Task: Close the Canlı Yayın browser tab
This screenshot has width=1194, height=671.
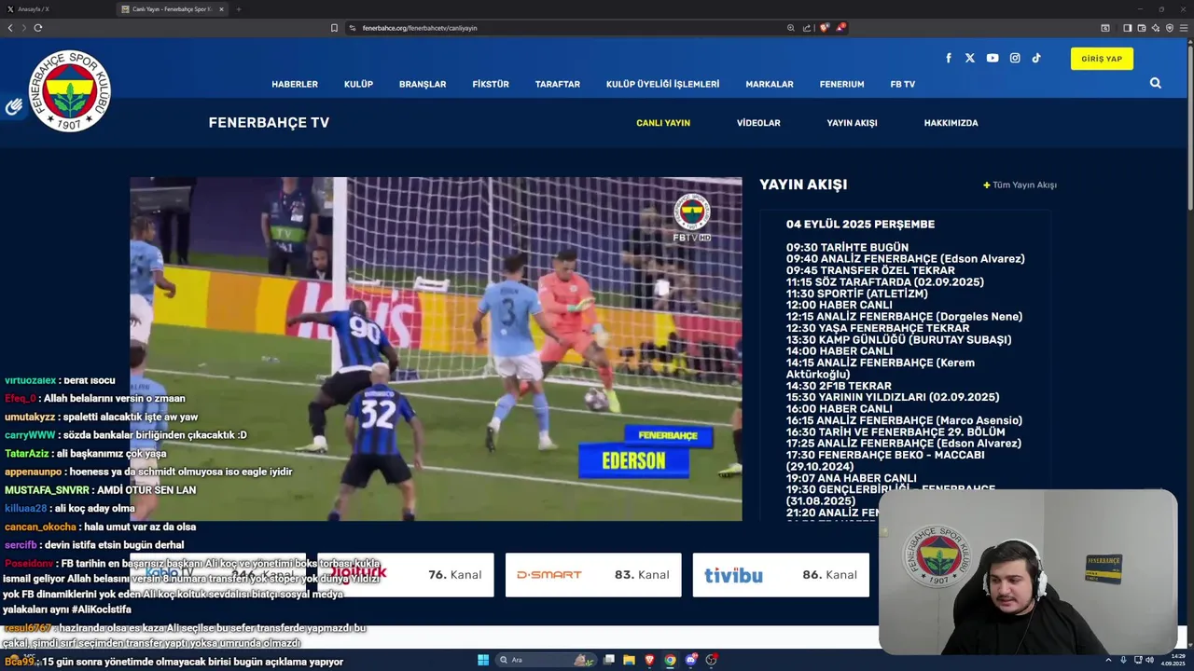Action: point(221,9)
